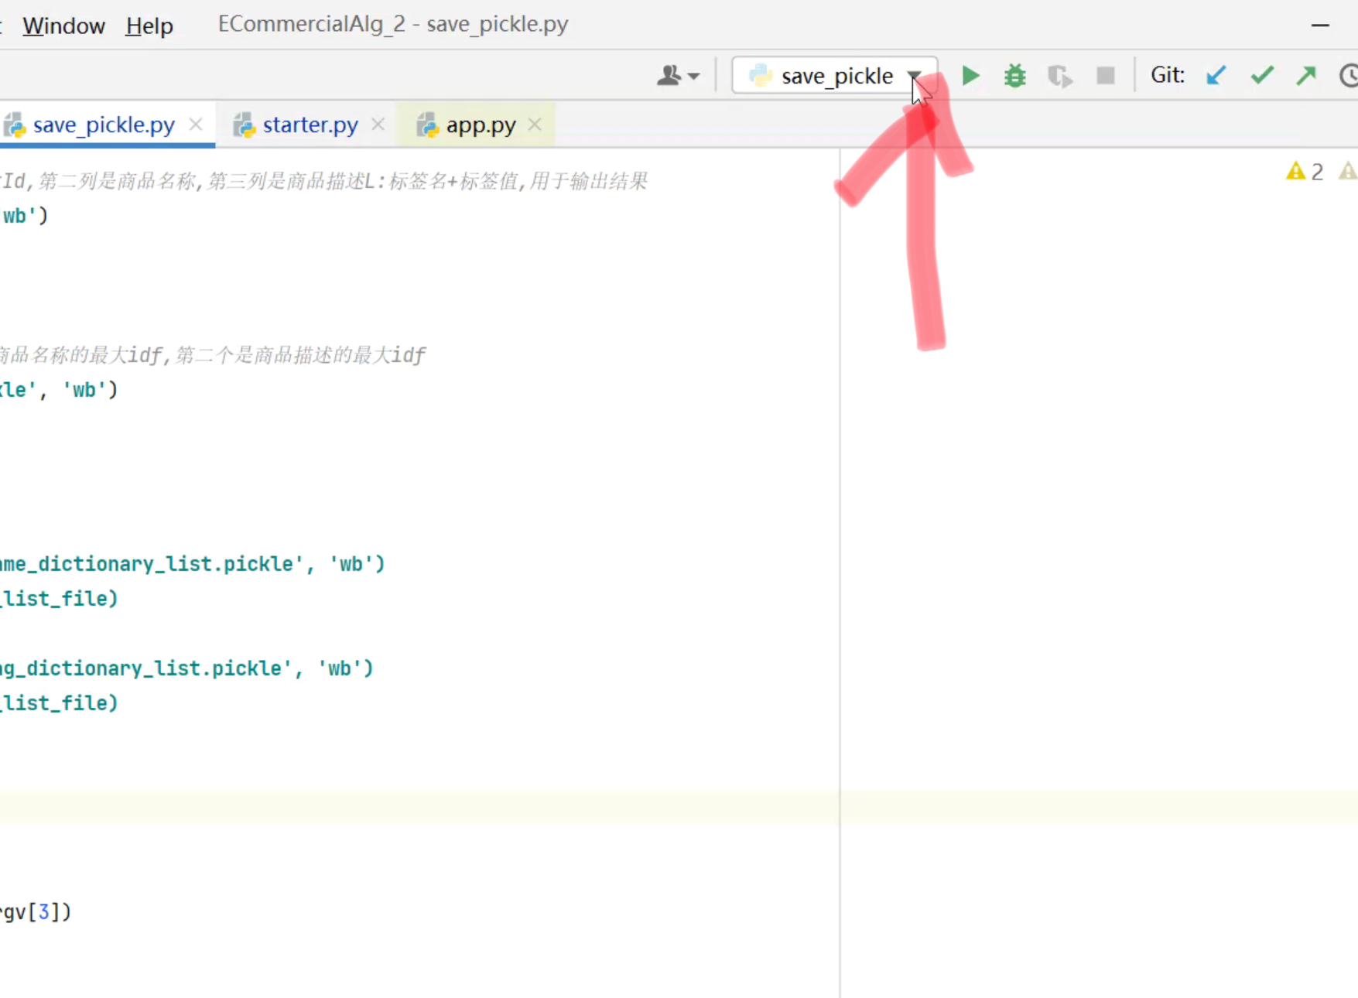This screenshot has height=998, width=1358.
Task: Open the Window menu
Action: coord(63,26)
